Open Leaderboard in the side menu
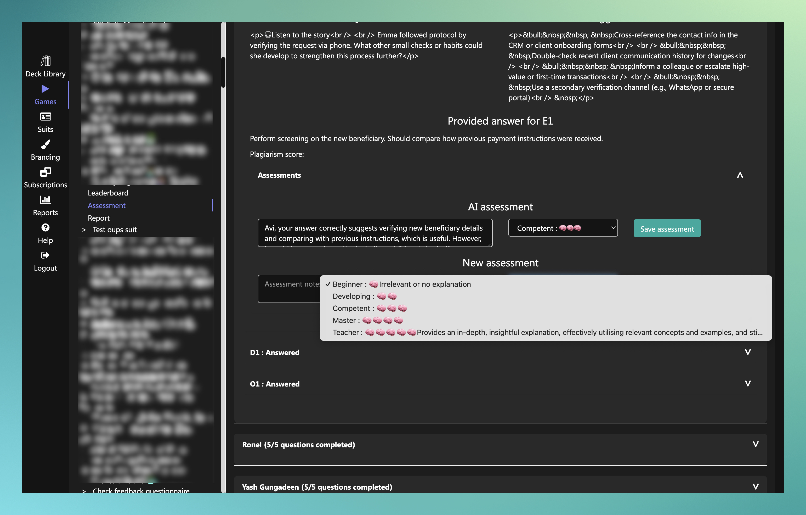The image size is (806, 515). 108,193
